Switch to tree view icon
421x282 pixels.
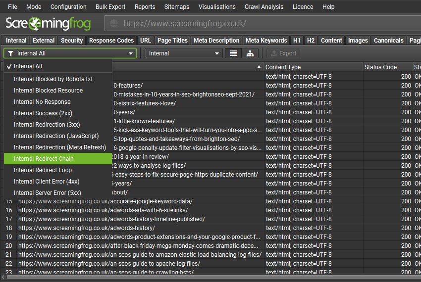pyautogui.click(x=250, y=53)
